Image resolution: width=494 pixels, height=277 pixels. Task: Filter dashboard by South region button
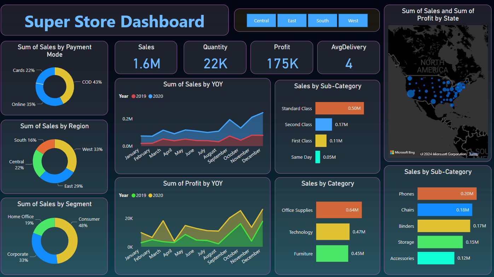322,21
